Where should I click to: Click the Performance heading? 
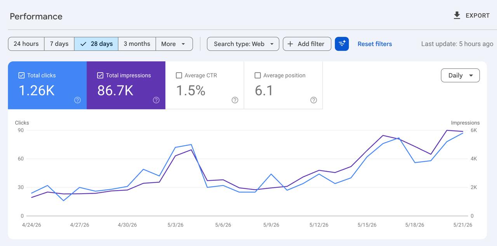click(36, 16)
